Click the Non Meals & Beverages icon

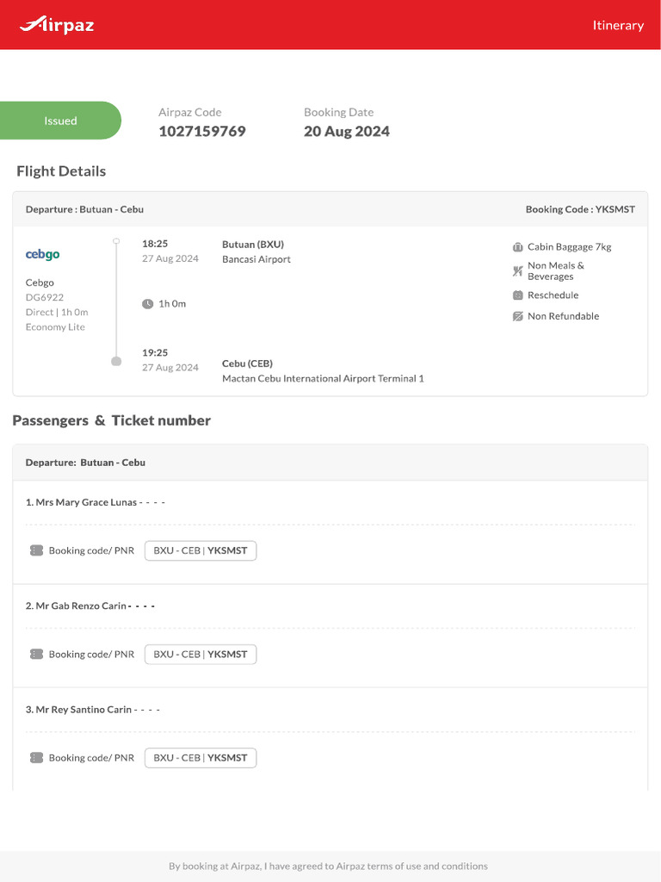[x=518, y=271]
